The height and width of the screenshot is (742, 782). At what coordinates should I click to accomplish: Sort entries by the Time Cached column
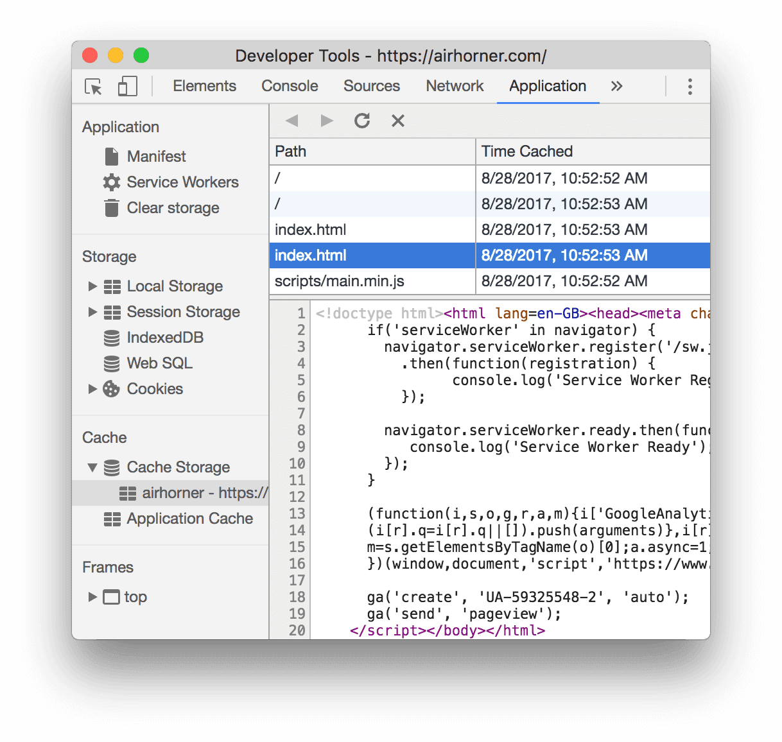tap(526, 151)
